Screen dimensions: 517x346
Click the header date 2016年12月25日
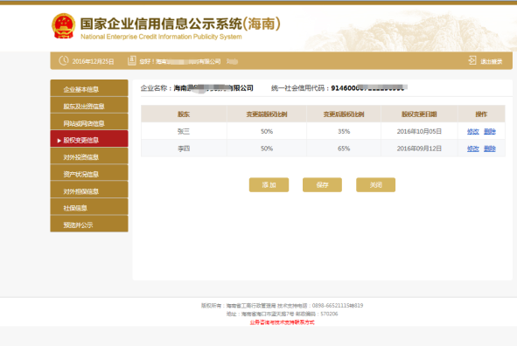[93, 61]
